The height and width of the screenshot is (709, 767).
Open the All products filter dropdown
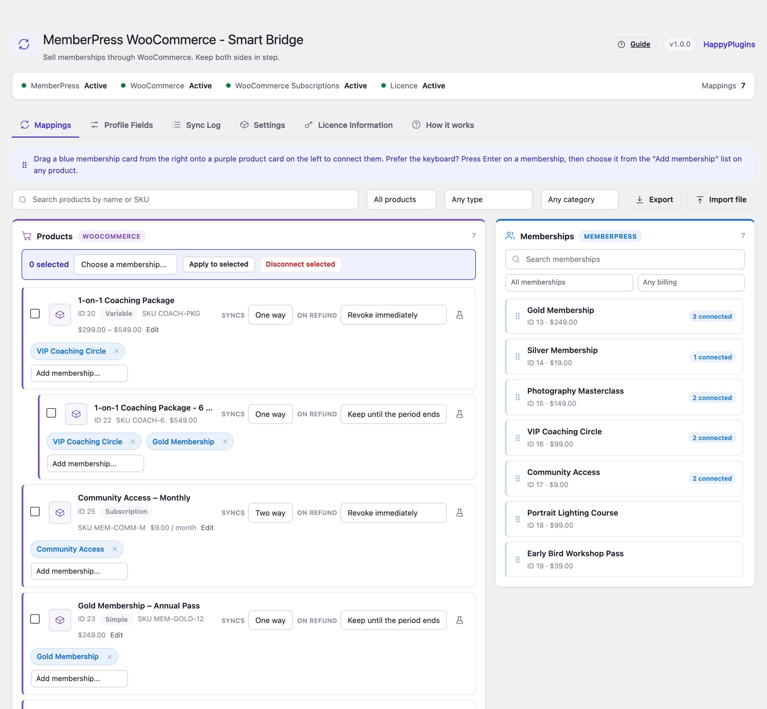click(x=402, y=200)
